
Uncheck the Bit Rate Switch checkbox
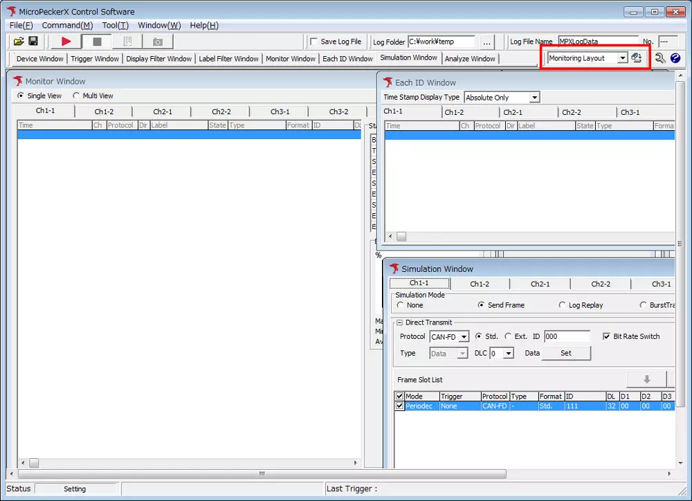coord(607,336)
